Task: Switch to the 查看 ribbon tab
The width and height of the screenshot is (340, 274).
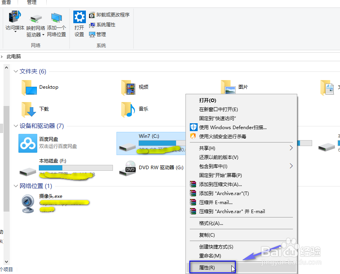Action: pyautogui.click(x=7, y=3)
